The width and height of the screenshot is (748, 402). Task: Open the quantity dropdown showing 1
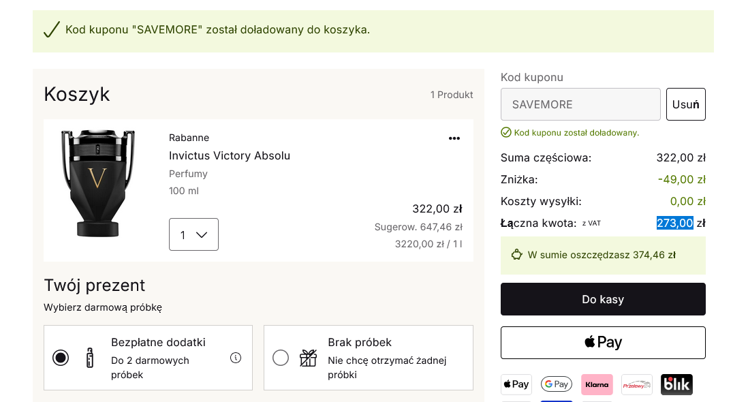tap(193, 234)
